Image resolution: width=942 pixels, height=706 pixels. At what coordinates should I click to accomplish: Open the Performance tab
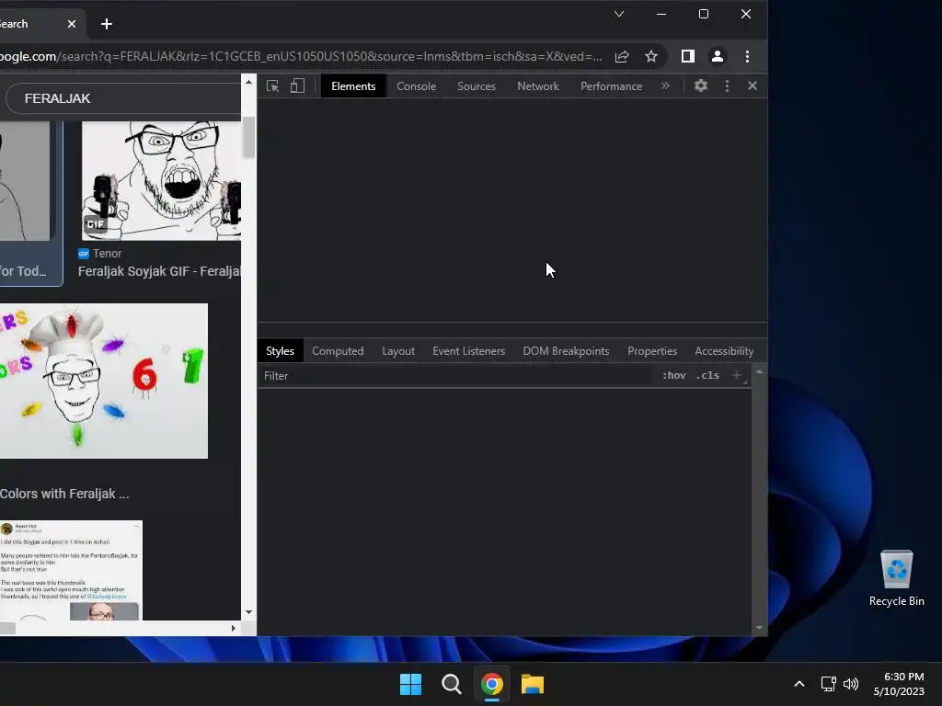coord(612,85)
